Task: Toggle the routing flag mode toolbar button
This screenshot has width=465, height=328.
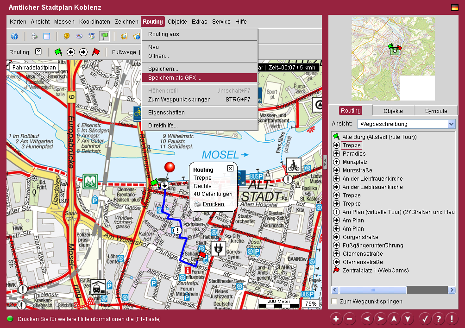Action: point(105,36)
